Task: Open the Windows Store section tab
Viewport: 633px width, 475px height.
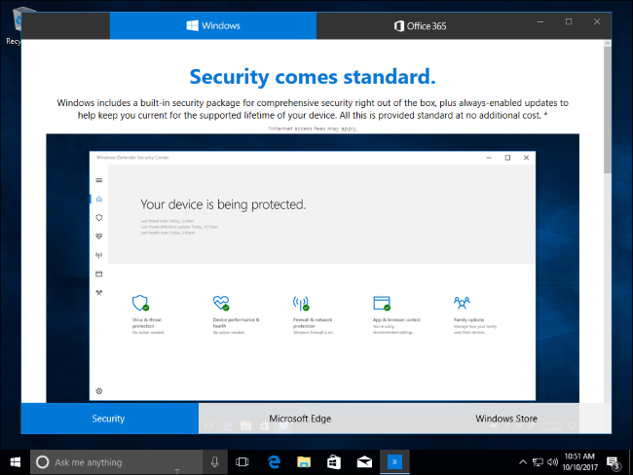Action: click(506, 419)
